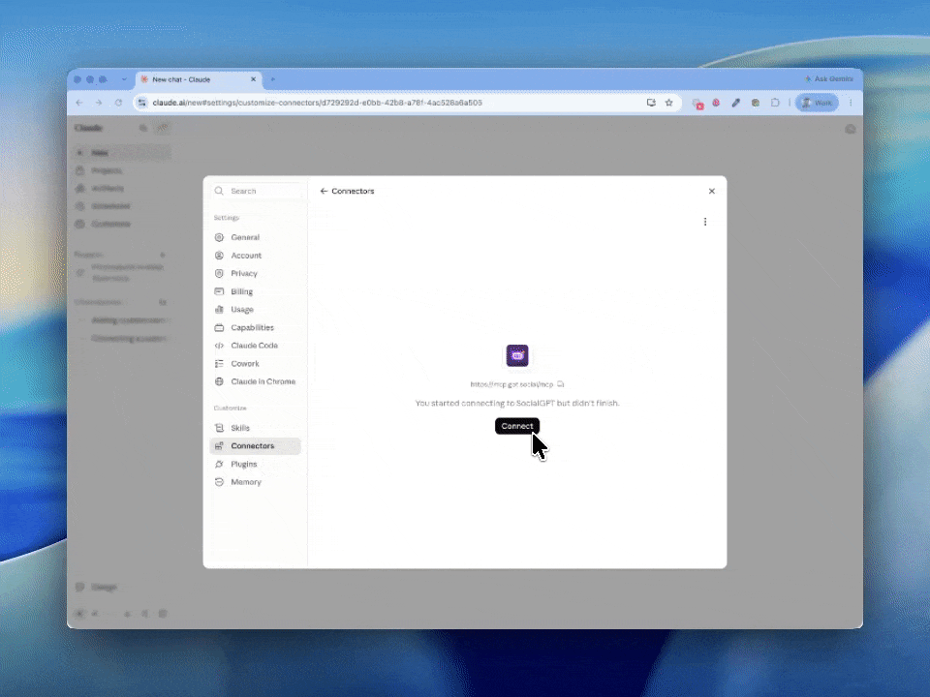The height and width of the screenshot is (697, 930).
Task: Open Claude Code settings
Action: (x=255, y=346)
